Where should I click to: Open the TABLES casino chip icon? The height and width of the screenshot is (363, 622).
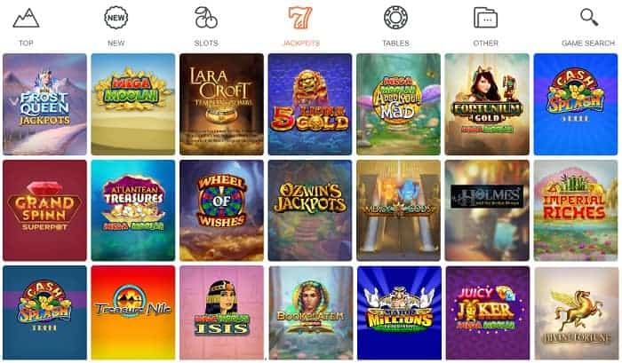coord(395,18)
